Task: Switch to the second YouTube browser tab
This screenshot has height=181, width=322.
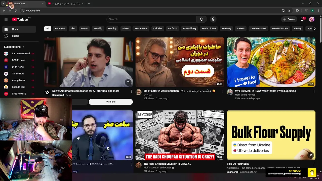Action: (65, 4)
